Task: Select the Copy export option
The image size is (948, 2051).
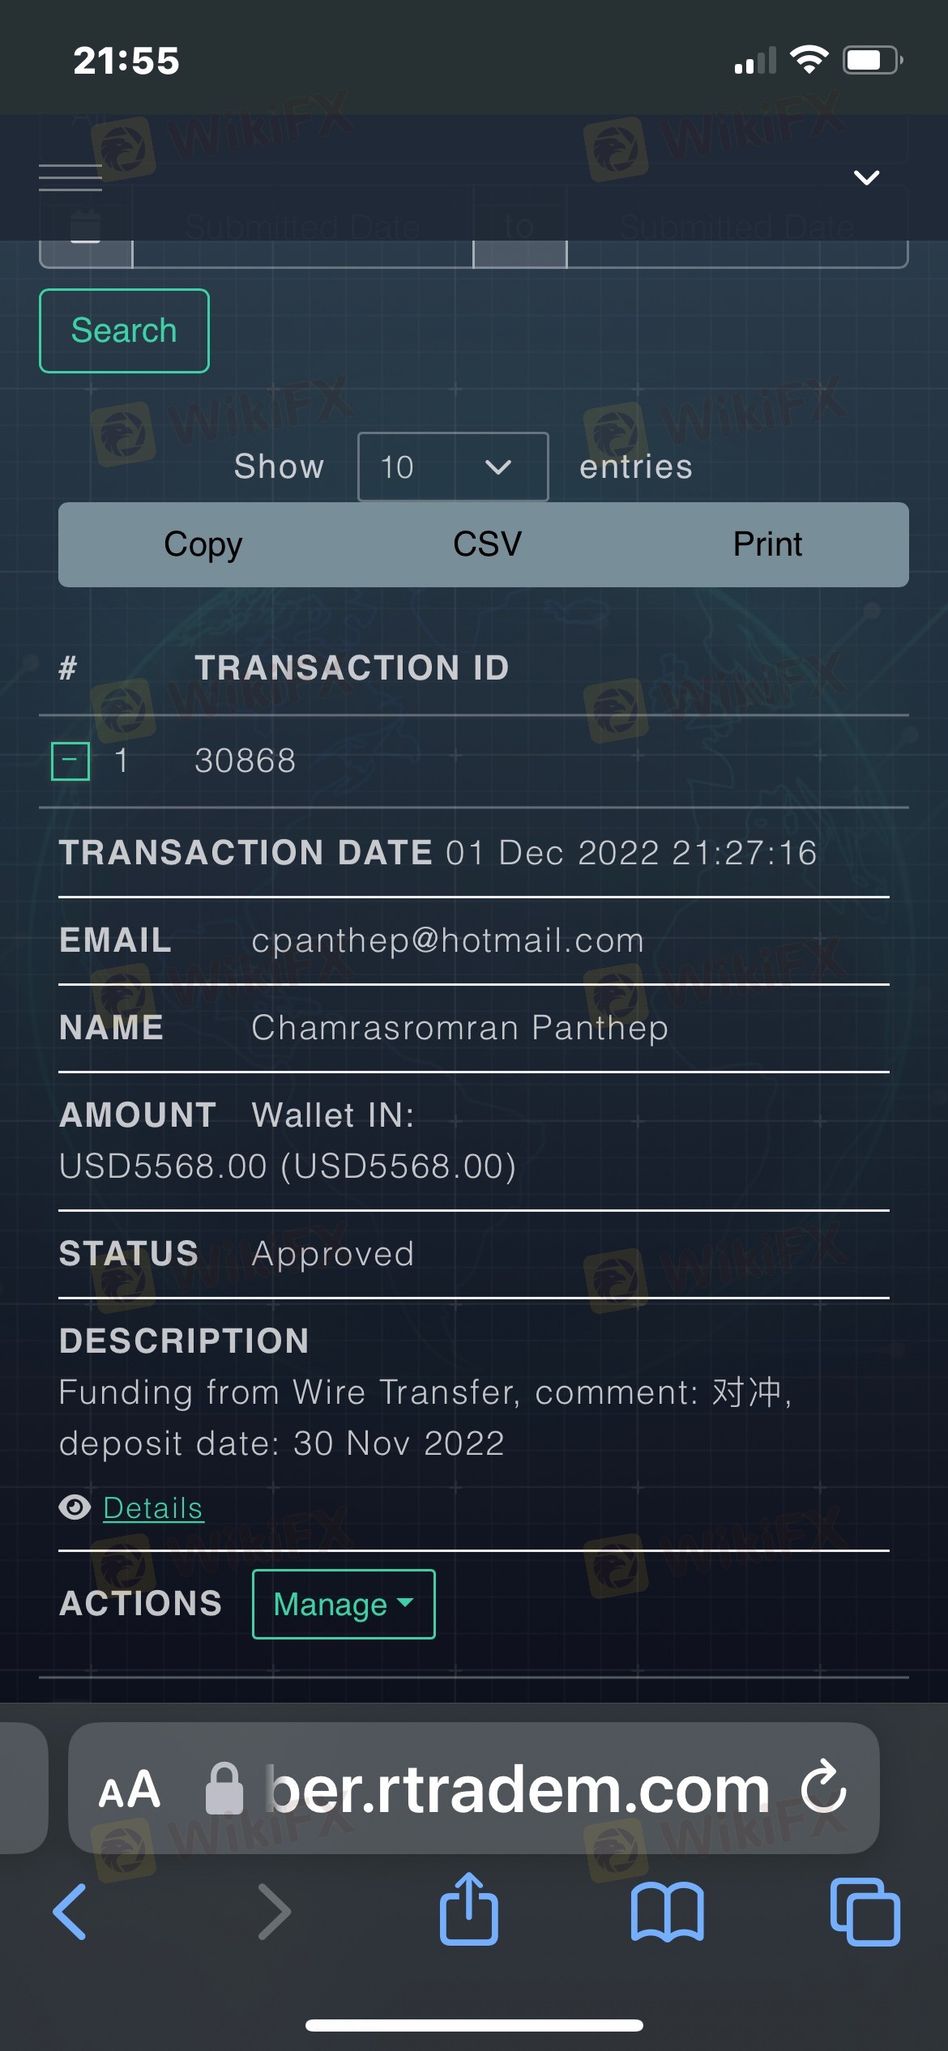Action: point(203,544)
